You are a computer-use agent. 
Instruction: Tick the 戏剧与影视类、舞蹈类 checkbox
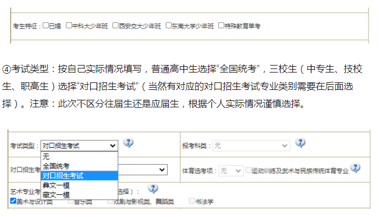pyautogui.click(x=110, y=201)
